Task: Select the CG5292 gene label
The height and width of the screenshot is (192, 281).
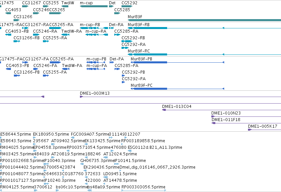Action: tap(129, 3)
